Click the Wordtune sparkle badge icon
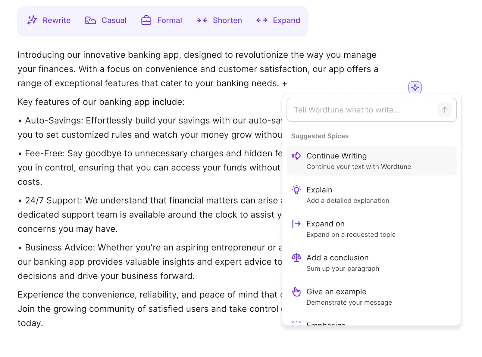The height and width of the screenshot is (357, 482). (x=415, y=87)
